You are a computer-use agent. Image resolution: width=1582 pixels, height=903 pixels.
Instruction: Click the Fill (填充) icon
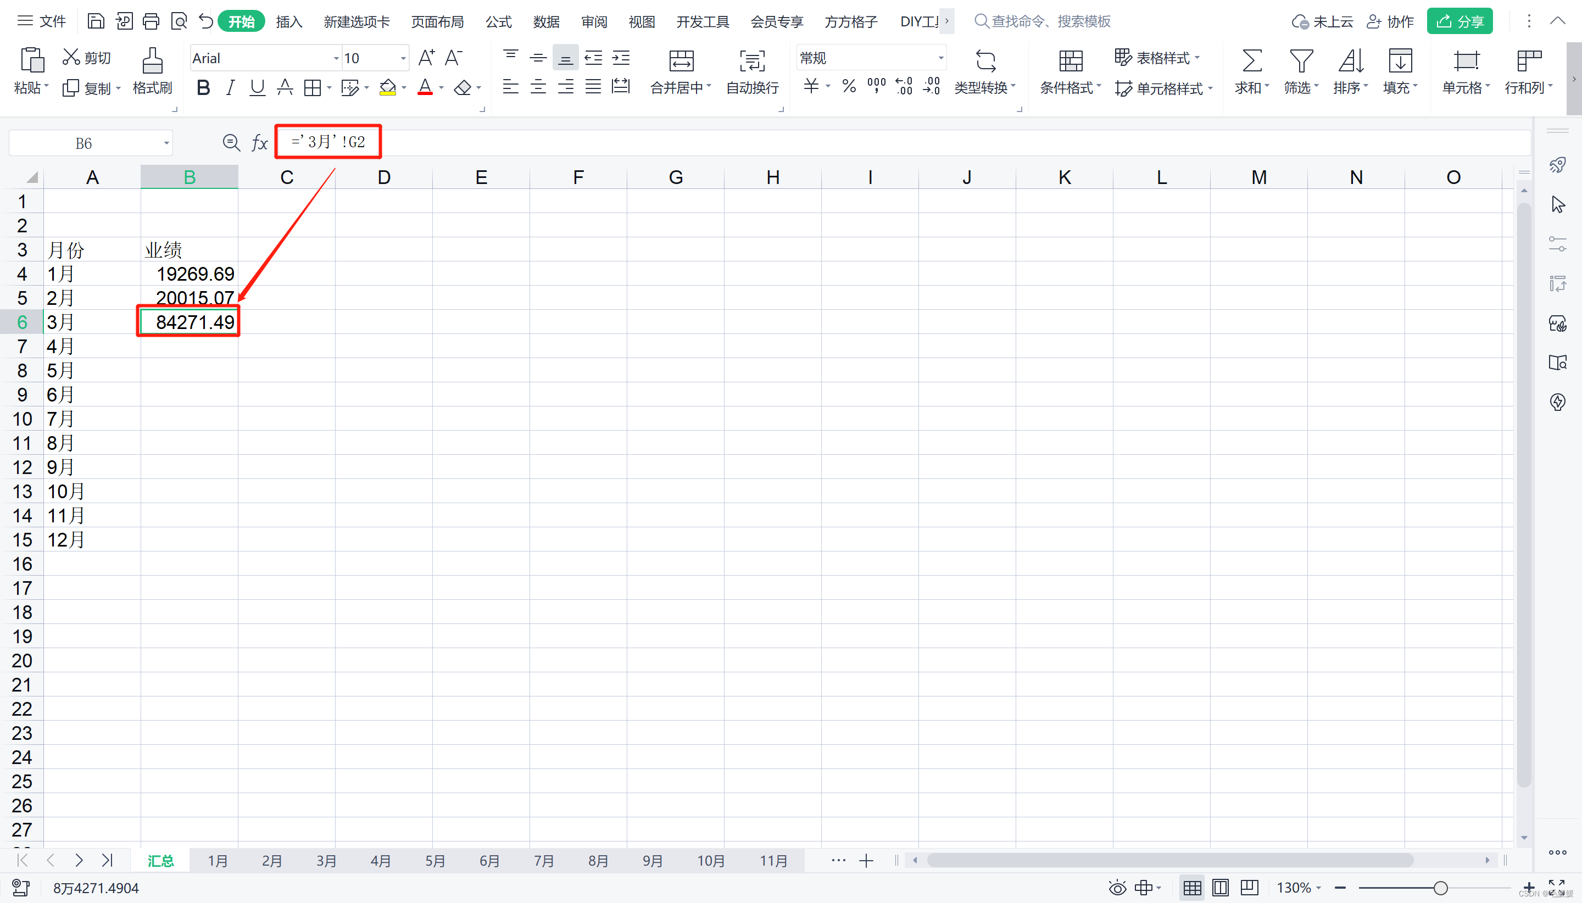pyautogui.click(x=1400, y=61)
